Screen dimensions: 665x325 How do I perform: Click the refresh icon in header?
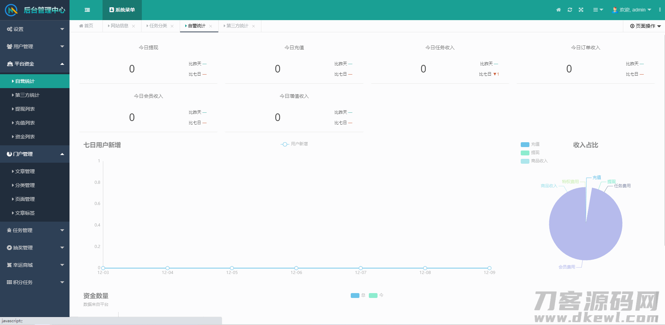(570, 10)
